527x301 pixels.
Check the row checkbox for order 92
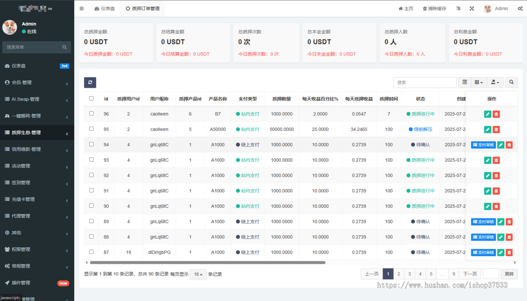(x=91, y=175)
